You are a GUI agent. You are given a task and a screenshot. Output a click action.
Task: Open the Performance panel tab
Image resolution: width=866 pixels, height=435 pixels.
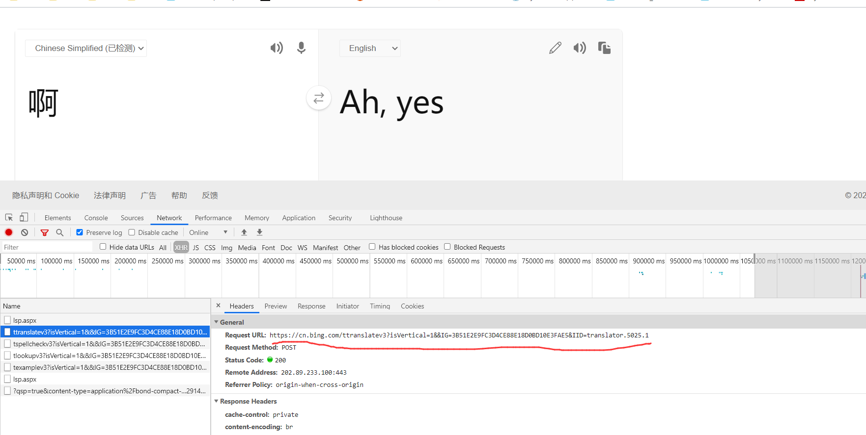tap(213, 218)
